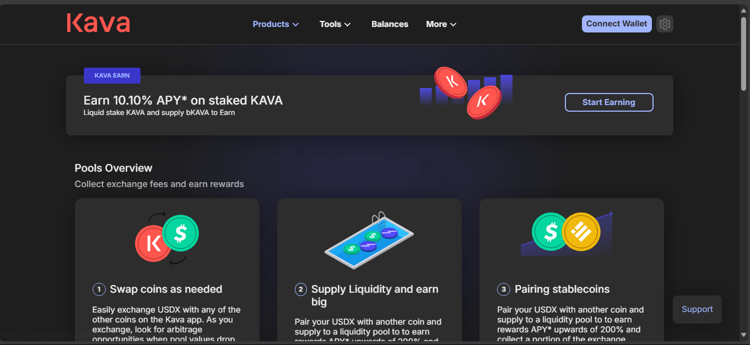Click the Start Earning button
The height and width of the screenshot is (345, 750).
[608, 102]
